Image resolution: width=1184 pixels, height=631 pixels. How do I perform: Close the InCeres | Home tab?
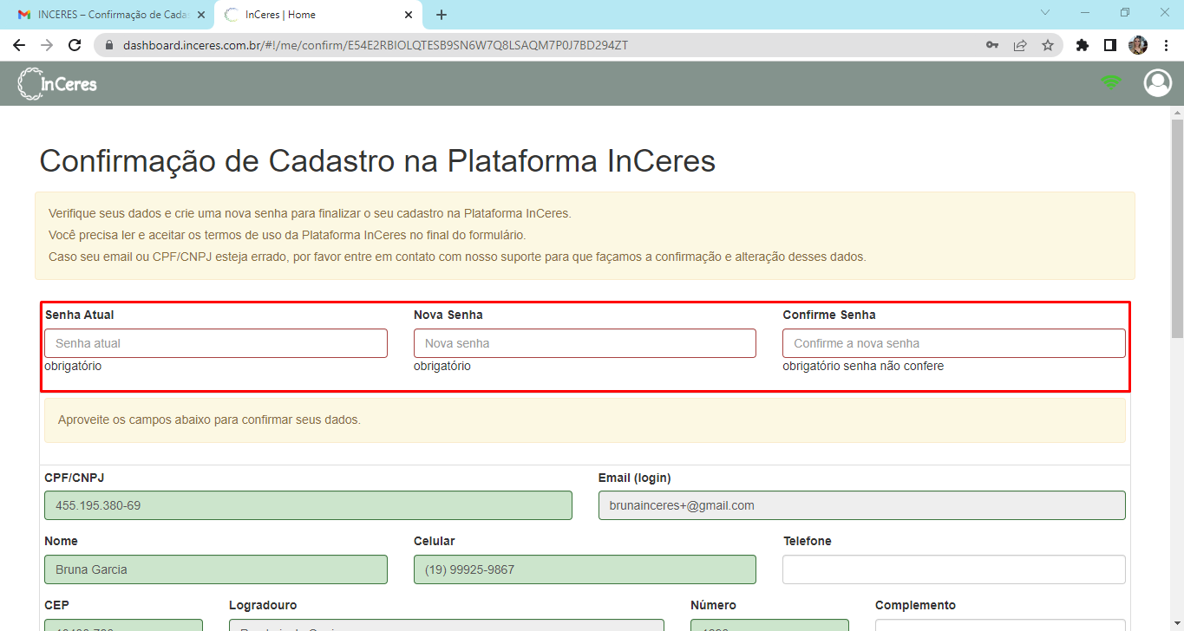click(409, 15)
